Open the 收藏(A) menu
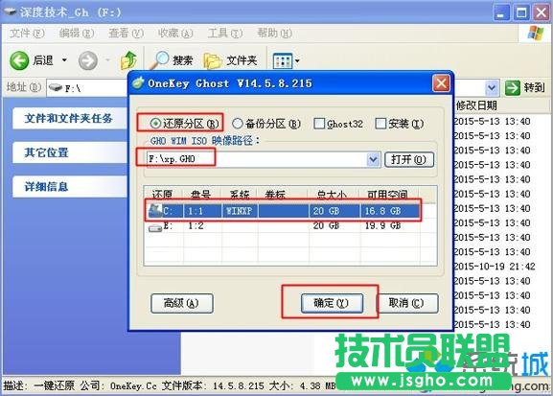 tap(175, 34)
